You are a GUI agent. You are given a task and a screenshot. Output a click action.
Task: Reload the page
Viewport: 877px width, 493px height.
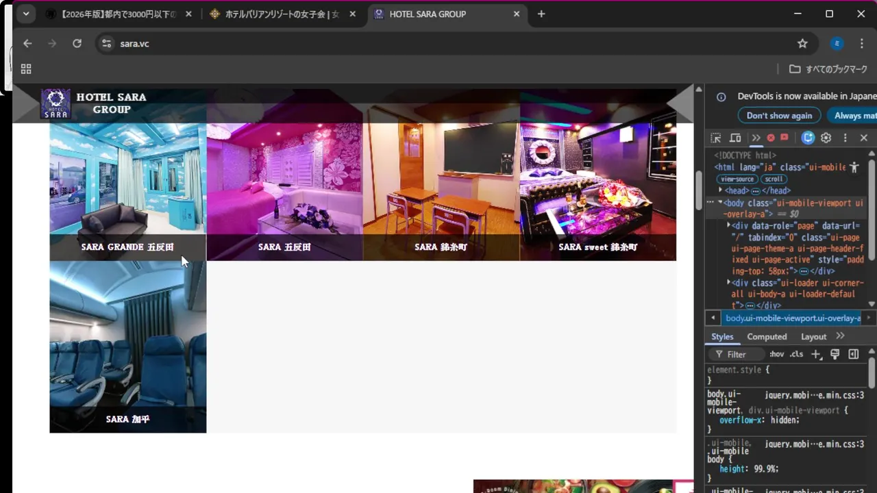pyautogui.click(x=77, y=43)
